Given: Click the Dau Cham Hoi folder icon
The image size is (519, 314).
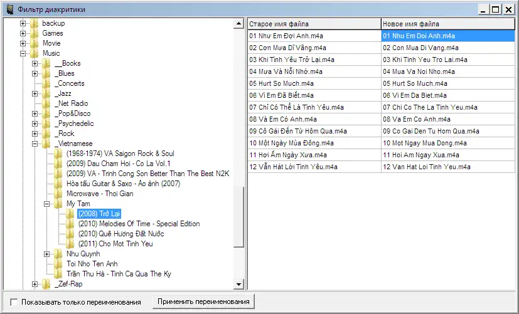Looking at the screenshot, I should (x=58, y=164).
